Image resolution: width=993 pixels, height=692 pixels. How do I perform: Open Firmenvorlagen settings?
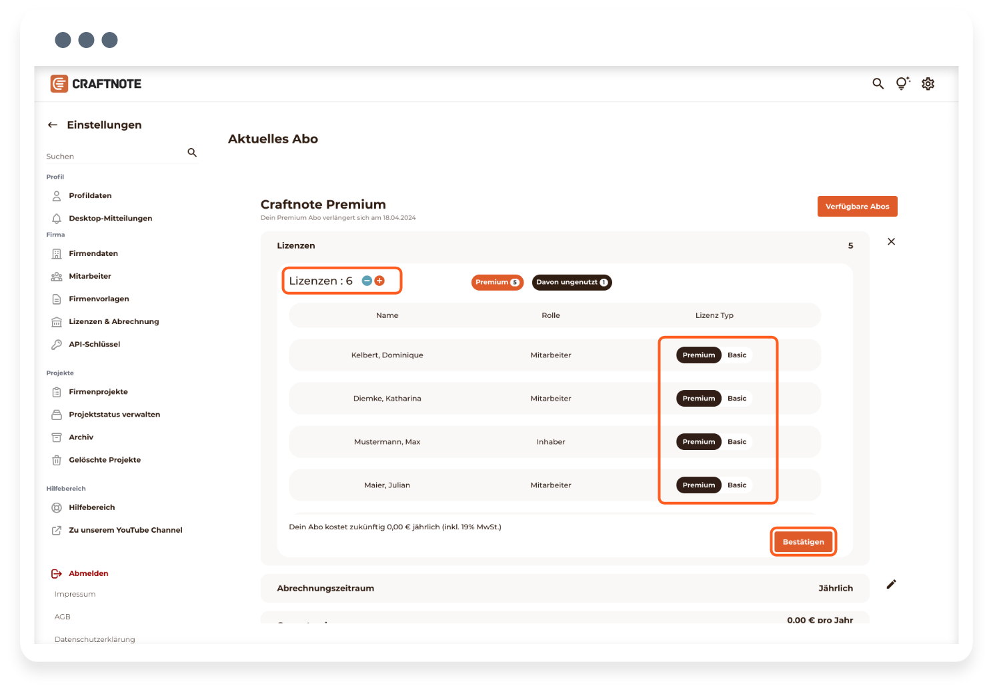tap(99, 299)
